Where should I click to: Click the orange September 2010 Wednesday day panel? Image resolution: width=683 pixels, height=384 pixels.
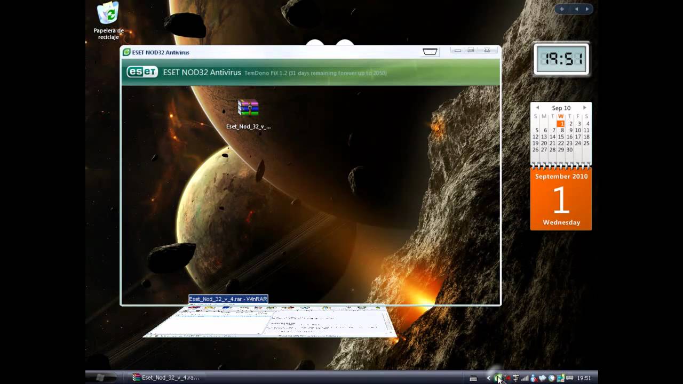coord(561,199)
